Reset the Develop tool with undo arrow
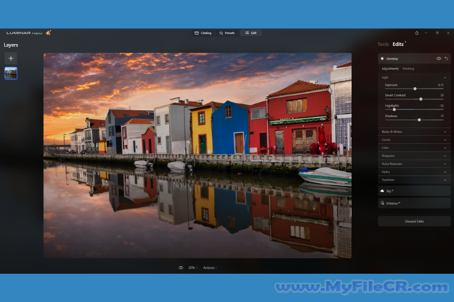This screenshot has height=302, width=454. (446, 59)
